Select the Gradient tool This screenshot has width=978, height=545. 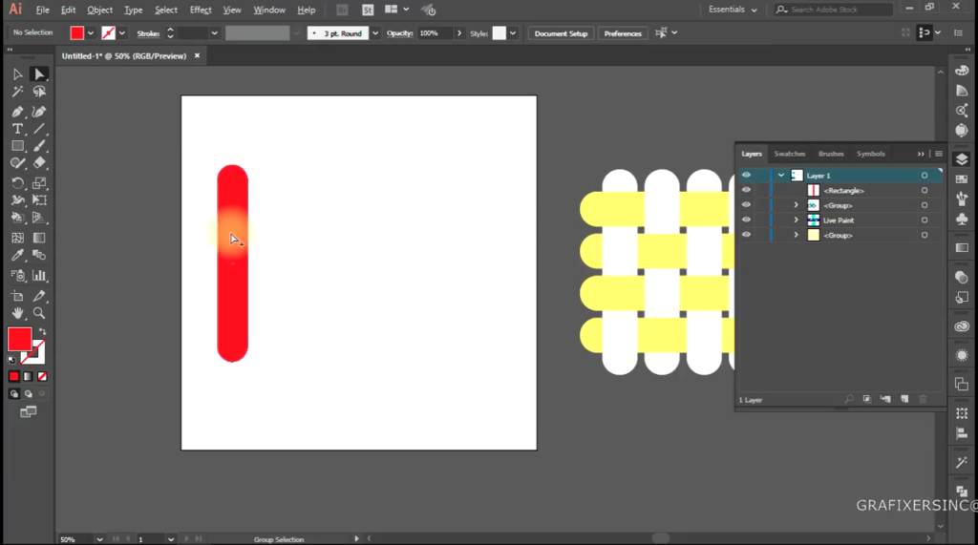39,238
